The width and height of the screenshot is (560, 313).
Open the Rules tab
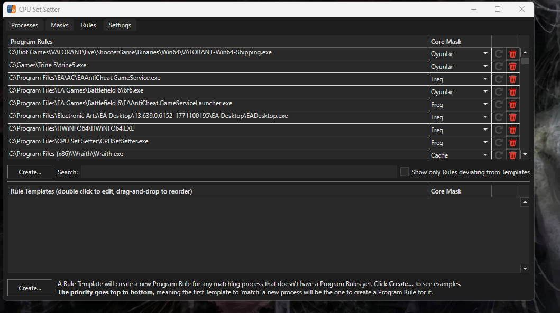click(88, 25)
